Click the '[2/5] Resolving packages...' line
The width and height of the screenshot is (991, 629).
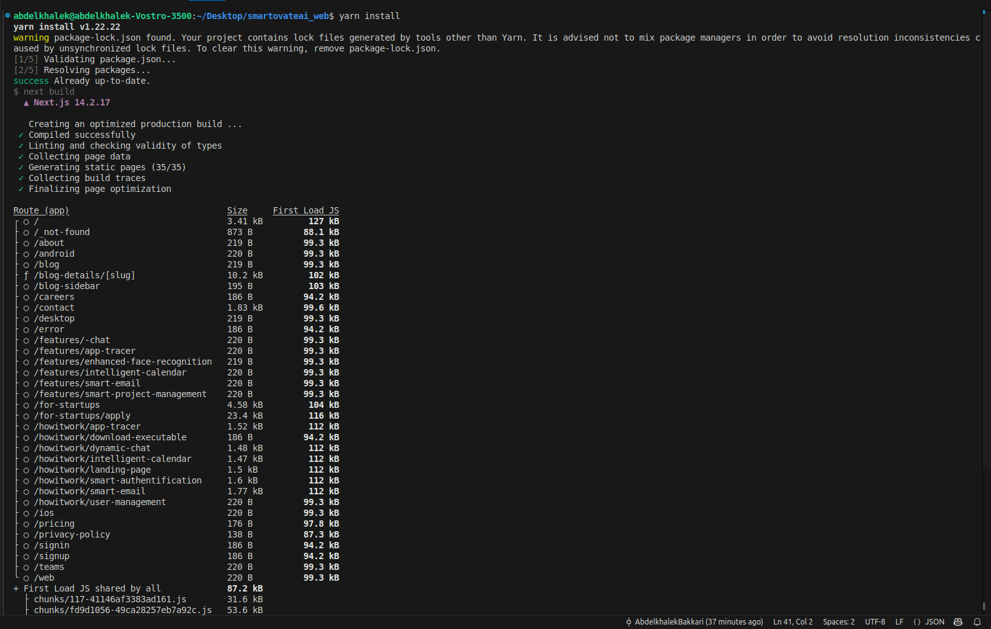tap(82, 70)
